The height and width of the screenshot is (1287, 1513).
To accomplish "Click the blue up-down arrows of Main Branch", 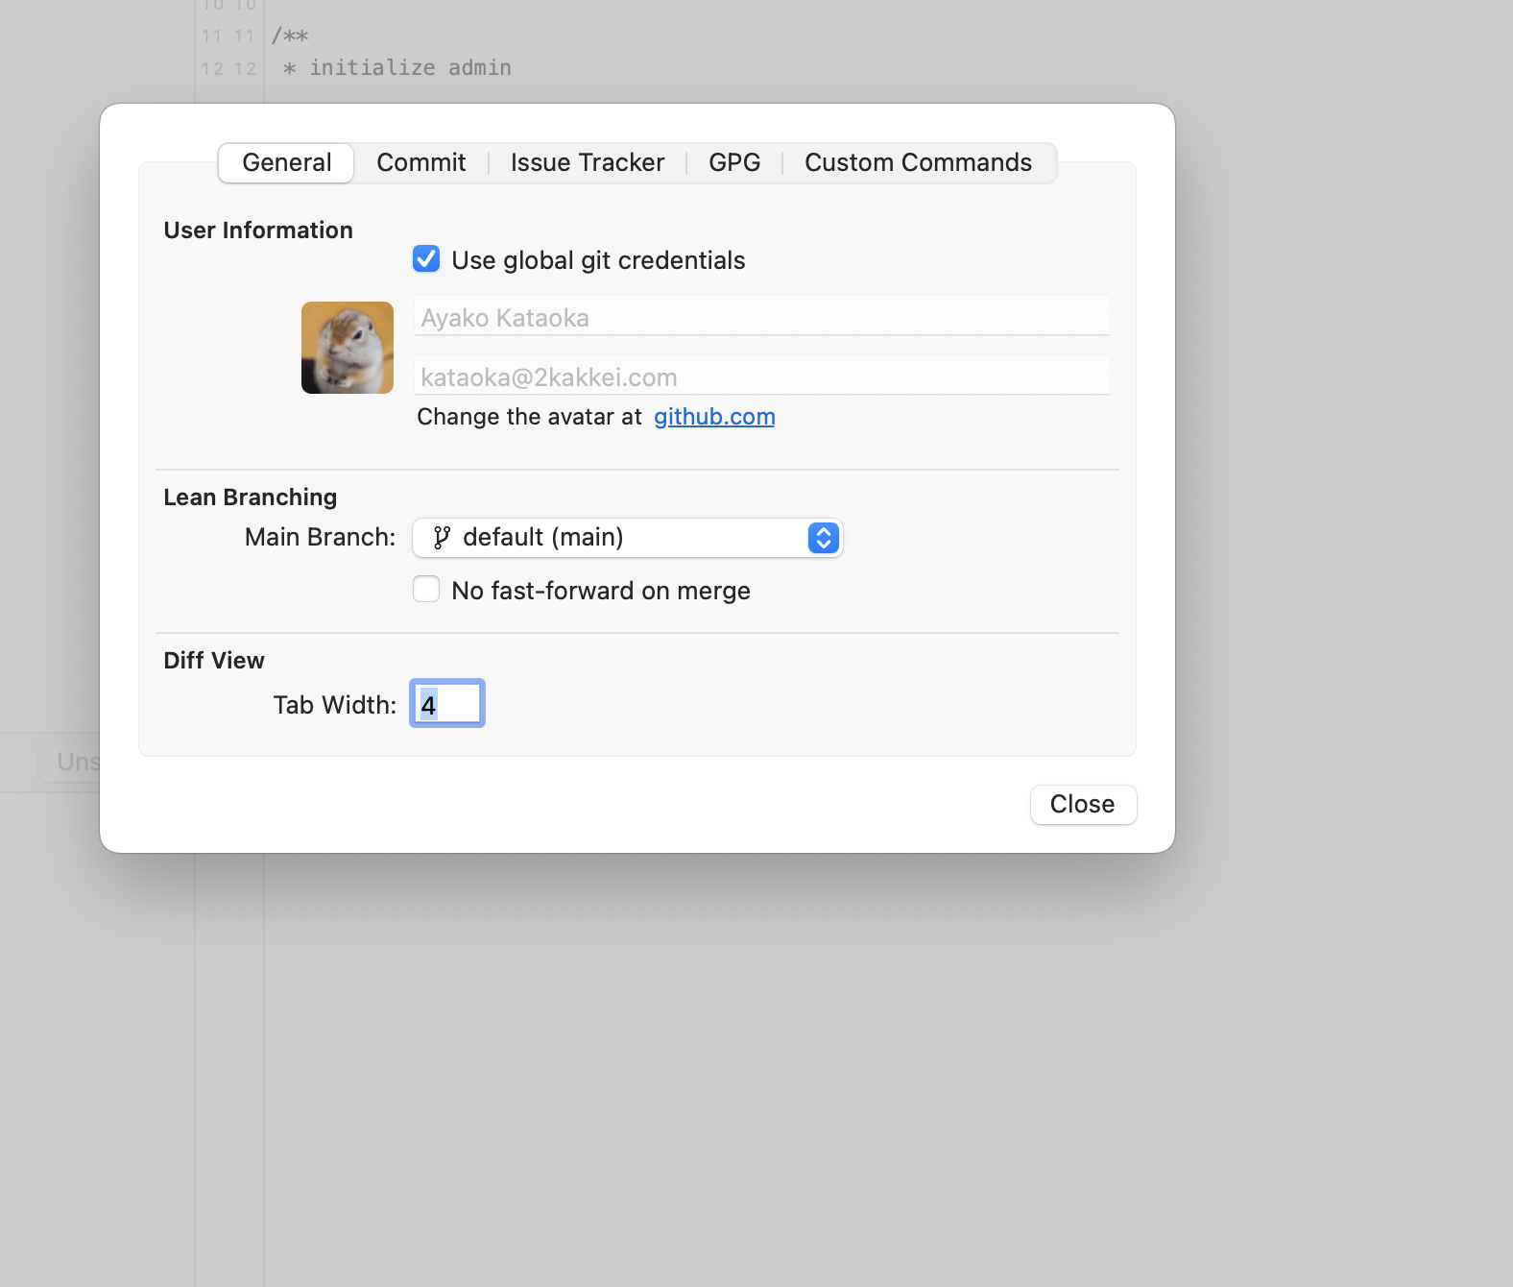I will (x=823, y=538).
